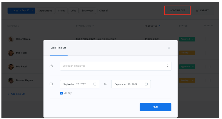Click the NEXT button
Screen dimensions: 222x119
[x=156, y=107]
